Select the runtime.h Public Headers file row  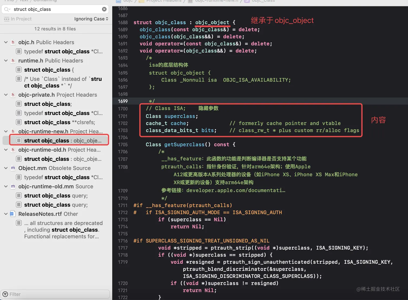point(56,61)
